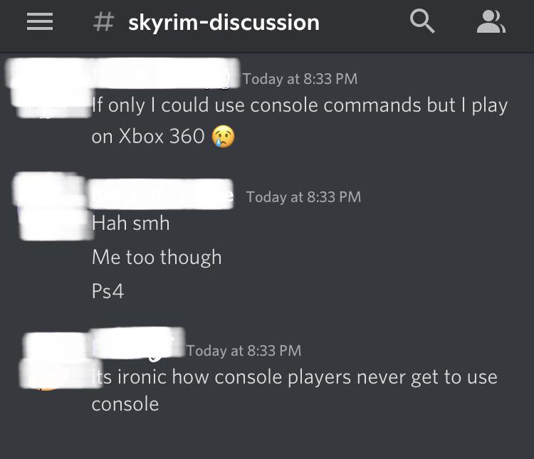Select the 'Ps4' message
534x459 pixels.
108,291
